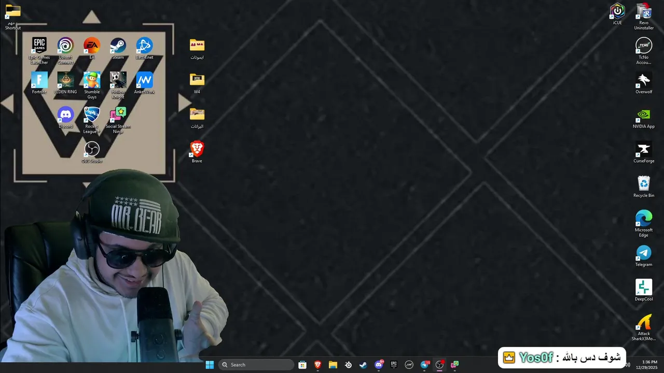
Task: Select the Shortcut folder in the top-left corner
Action: (x=13, y=17)
